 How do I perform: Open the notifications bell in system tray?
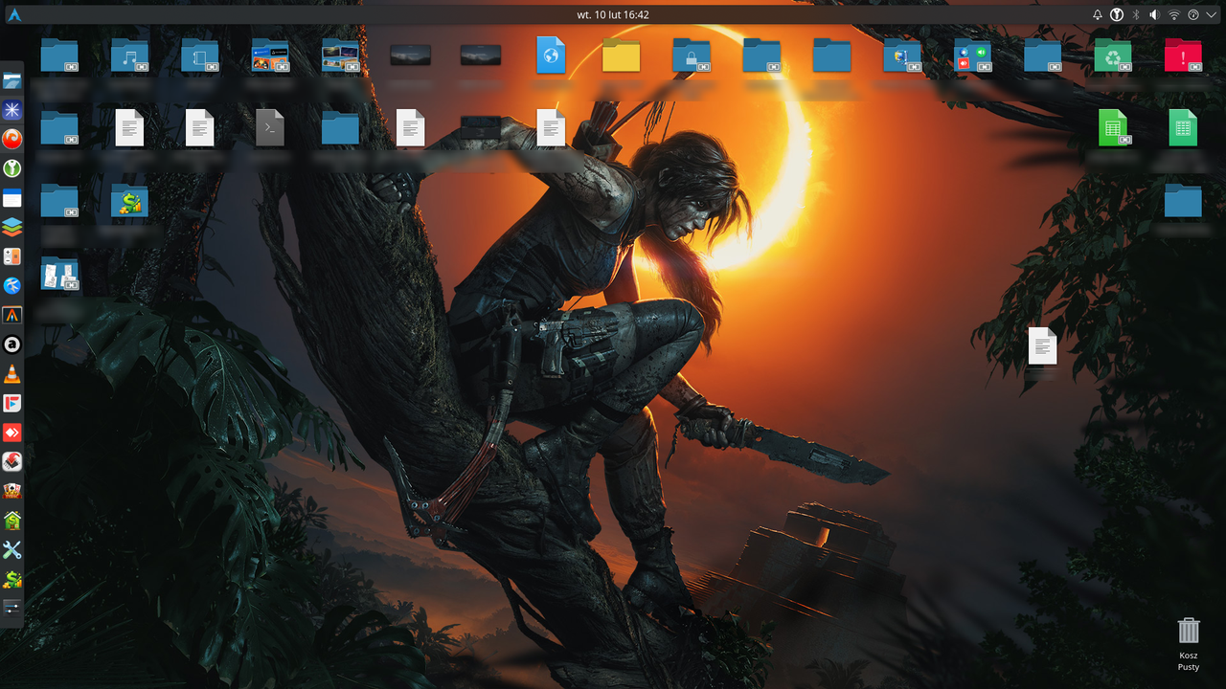(x=1098, y=14)
